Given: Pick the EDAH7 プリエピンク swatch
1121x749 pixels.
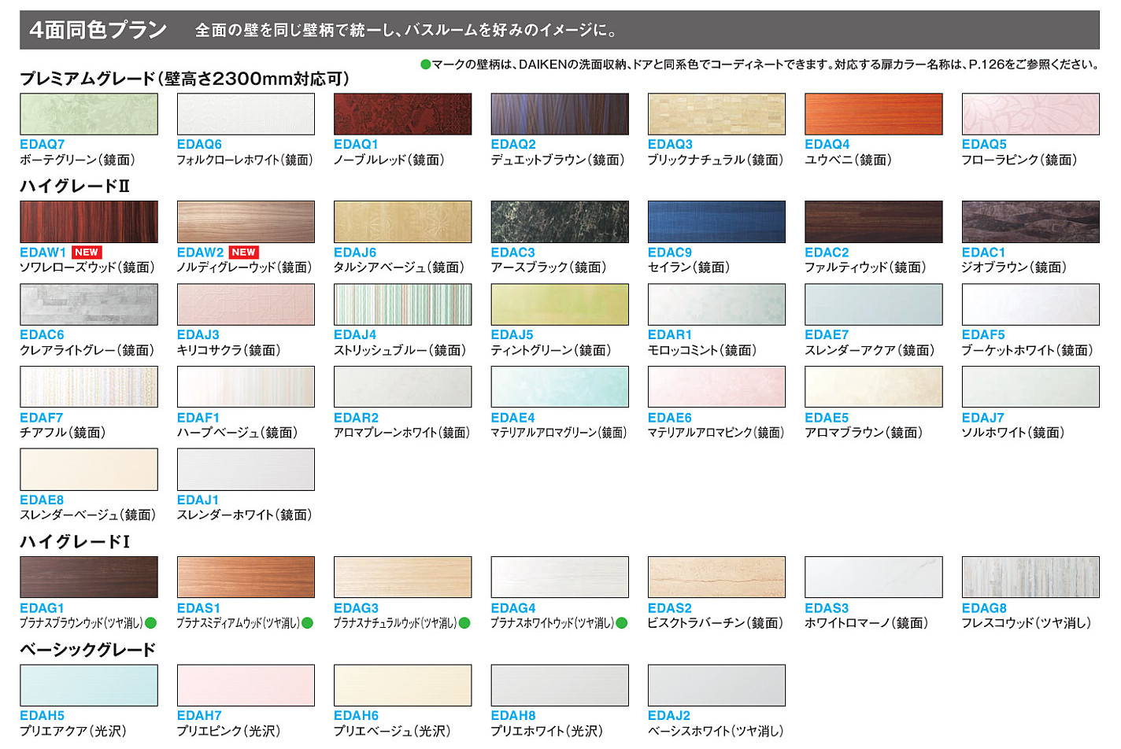Looking at the screenshot, I should click(x=246, y=685).
